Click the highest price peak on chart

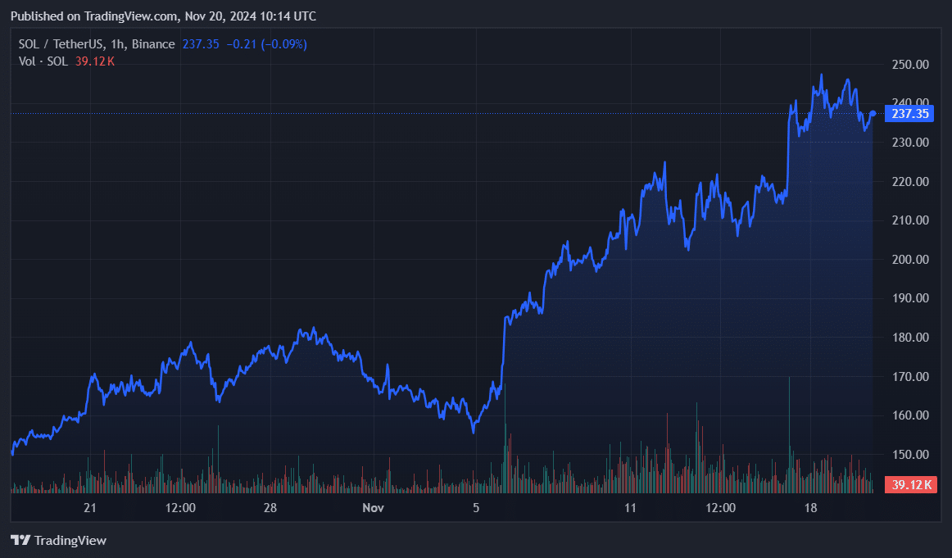[822, 74]
